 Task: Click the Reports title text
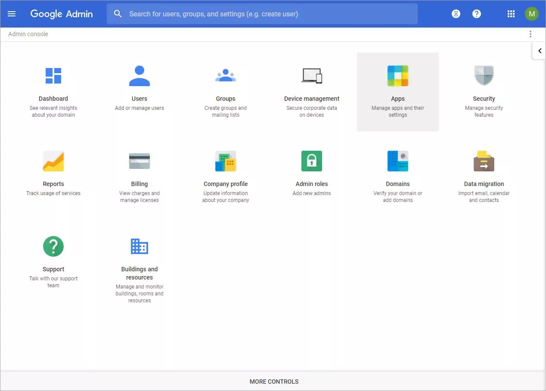pyautogui.click(x=53, y=184)
